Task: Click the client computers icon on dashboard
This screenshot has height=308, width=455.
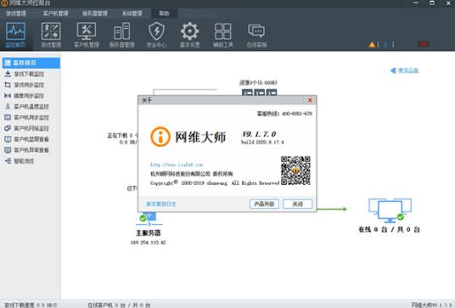Action: [390, 210]
